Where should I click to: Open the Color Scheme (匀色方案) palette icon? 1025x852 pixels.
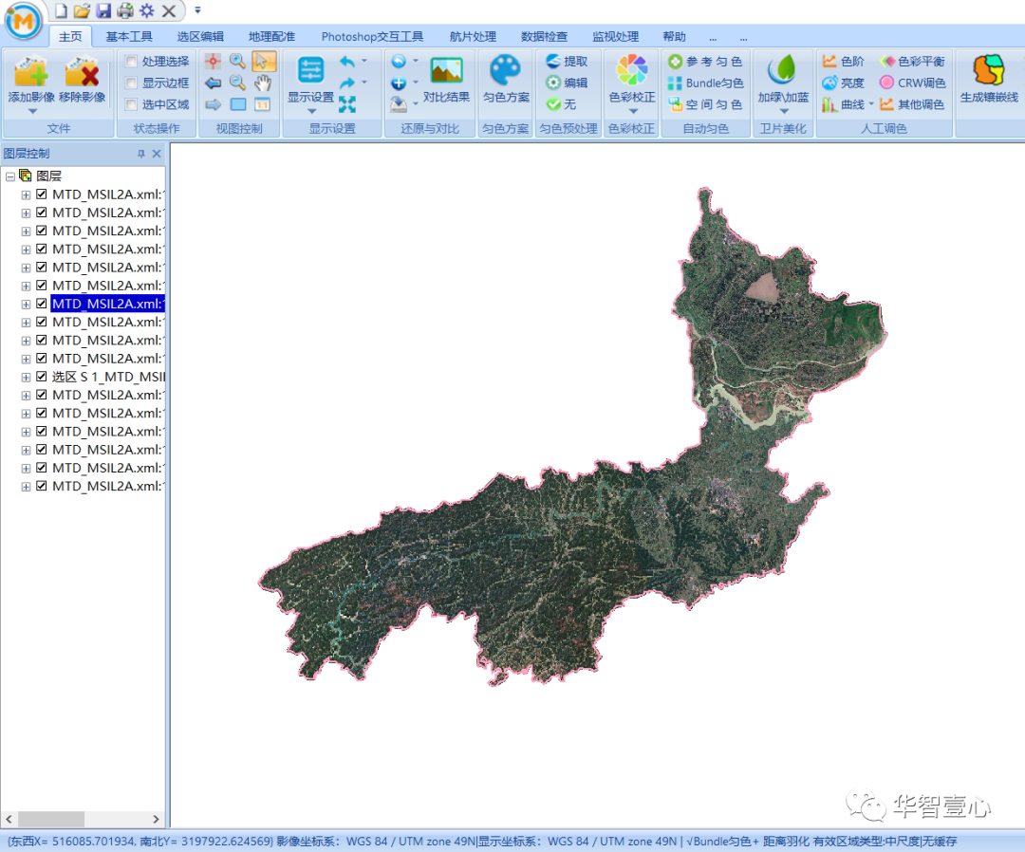[505, 70]
